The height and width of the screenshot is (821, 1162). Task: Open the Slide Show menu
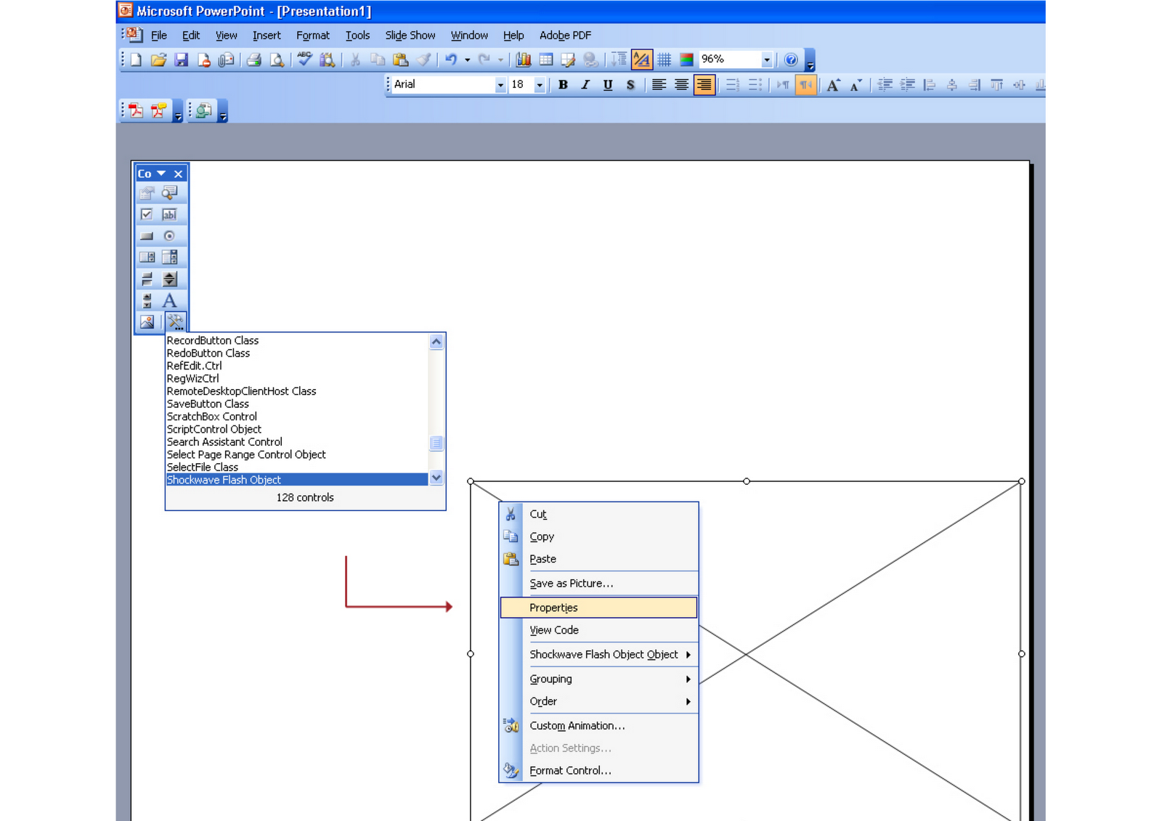(410, 36)
